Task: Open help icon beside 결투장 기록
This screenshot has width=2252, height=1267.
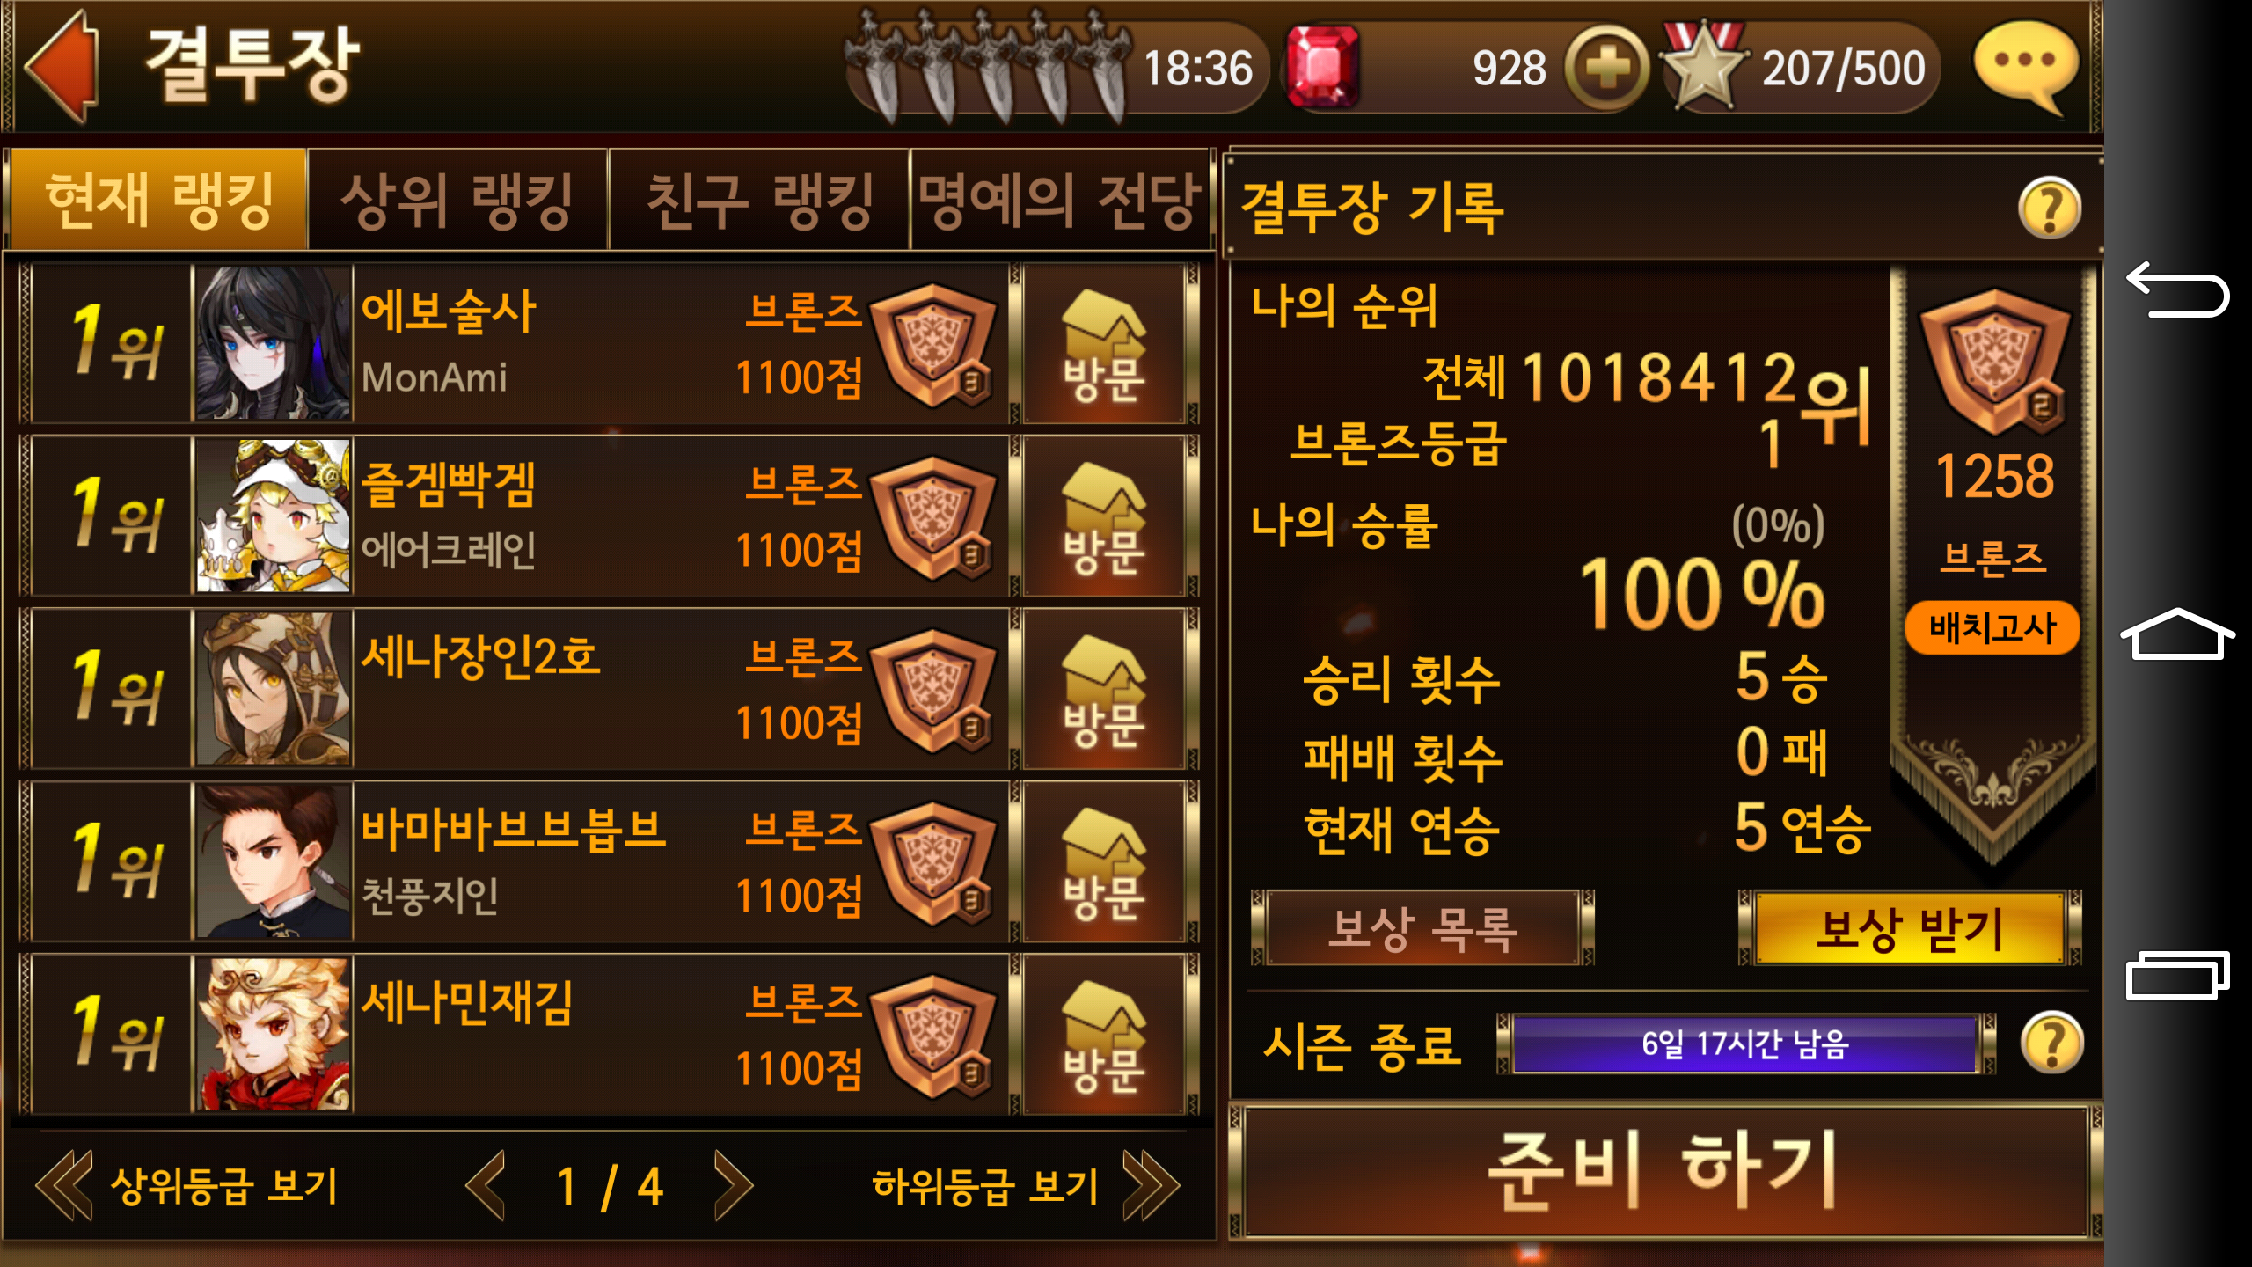Action: 2050,209
